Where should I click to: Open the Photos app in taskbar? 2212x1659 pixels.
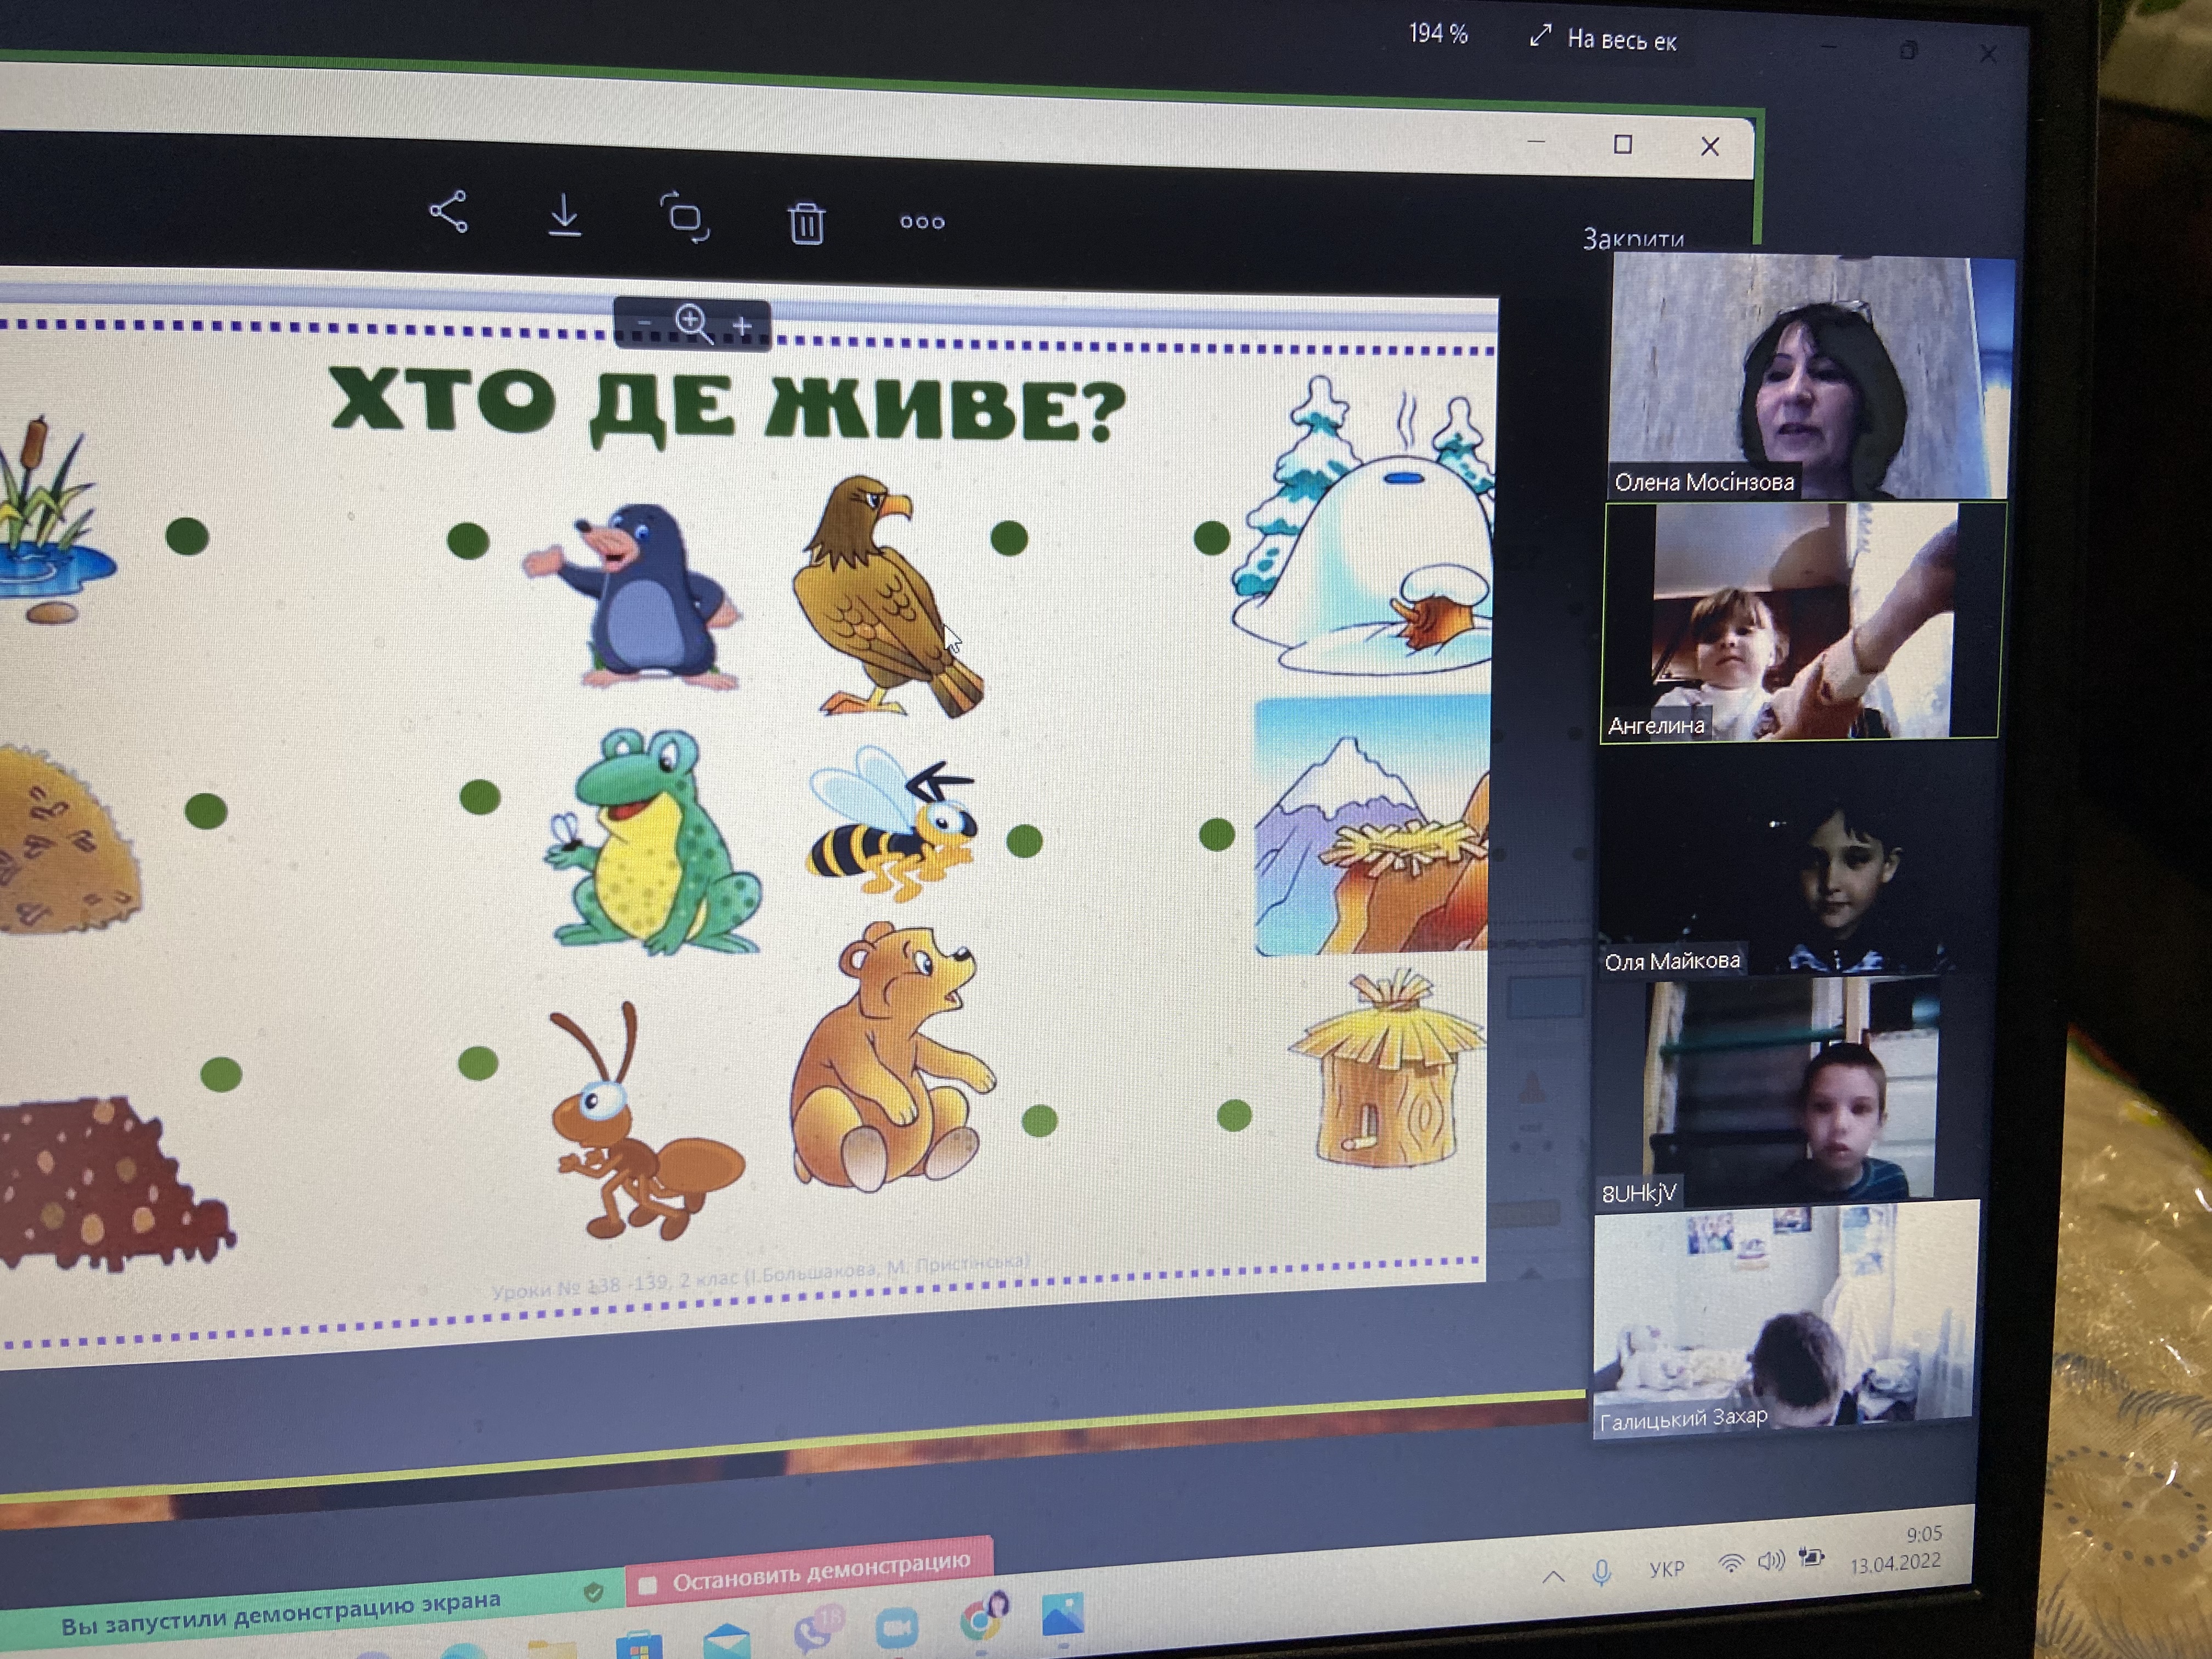tap(1062, 1615)
